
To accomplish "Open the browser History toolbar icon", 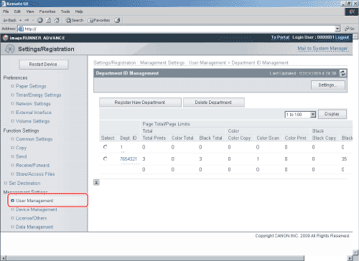I will [117, 20].
